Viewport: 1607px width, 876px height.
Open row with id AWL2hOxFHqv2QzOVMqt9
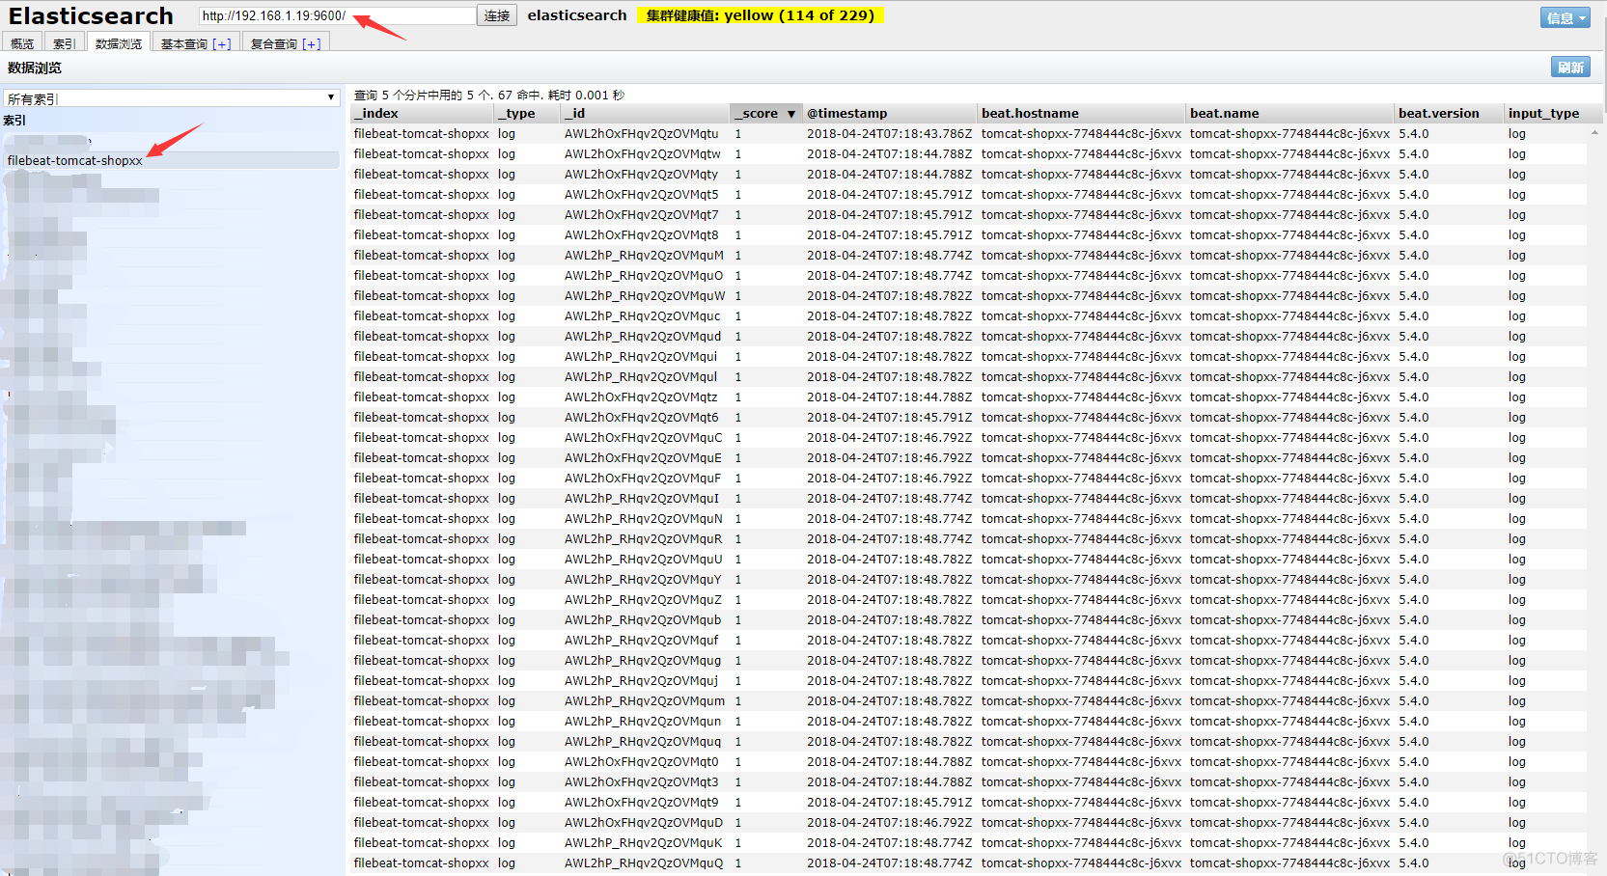pyautogui.click(x=969, y=803)
